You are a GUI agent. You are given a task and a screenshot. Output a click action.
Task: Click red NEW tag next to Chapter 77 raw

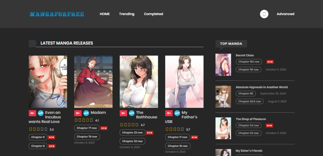[104, 128]
